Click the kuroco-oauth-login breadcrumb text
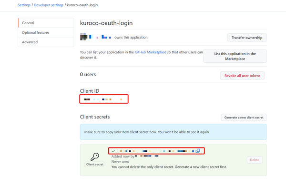The image size is (286, 186). coord(82,5)
